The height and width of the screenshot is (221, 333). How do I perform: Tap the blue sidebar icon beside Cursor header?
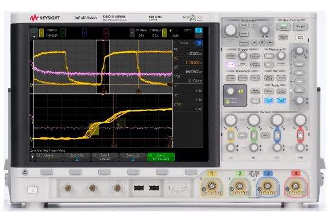199,43
